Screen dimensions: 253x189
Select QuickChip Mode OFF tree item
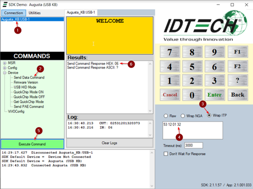(x=29, y=97)
